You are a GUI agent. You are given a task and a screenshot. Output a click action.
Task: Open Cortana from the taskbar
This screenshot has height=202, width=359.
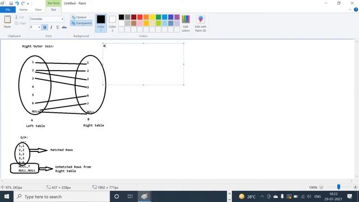pos(117,196)
